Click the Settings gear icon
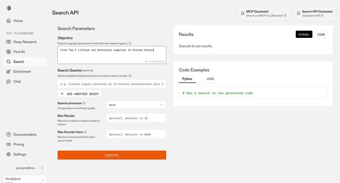340x183 pixels. [9, 154]
